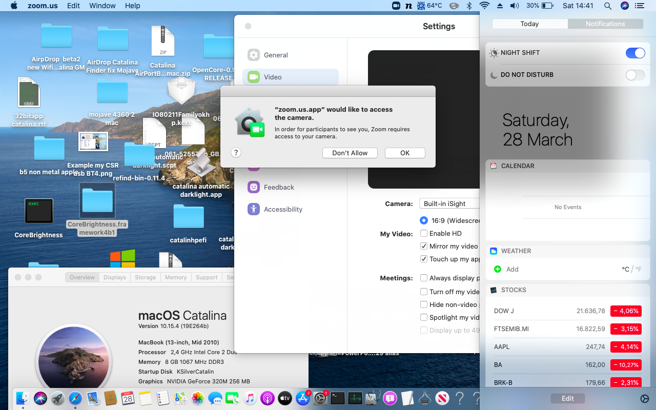The width and height of the screenshot is (656, 410).
Task: Open Disk Utility stethoscope icon in dock
Action: [373, 398]
